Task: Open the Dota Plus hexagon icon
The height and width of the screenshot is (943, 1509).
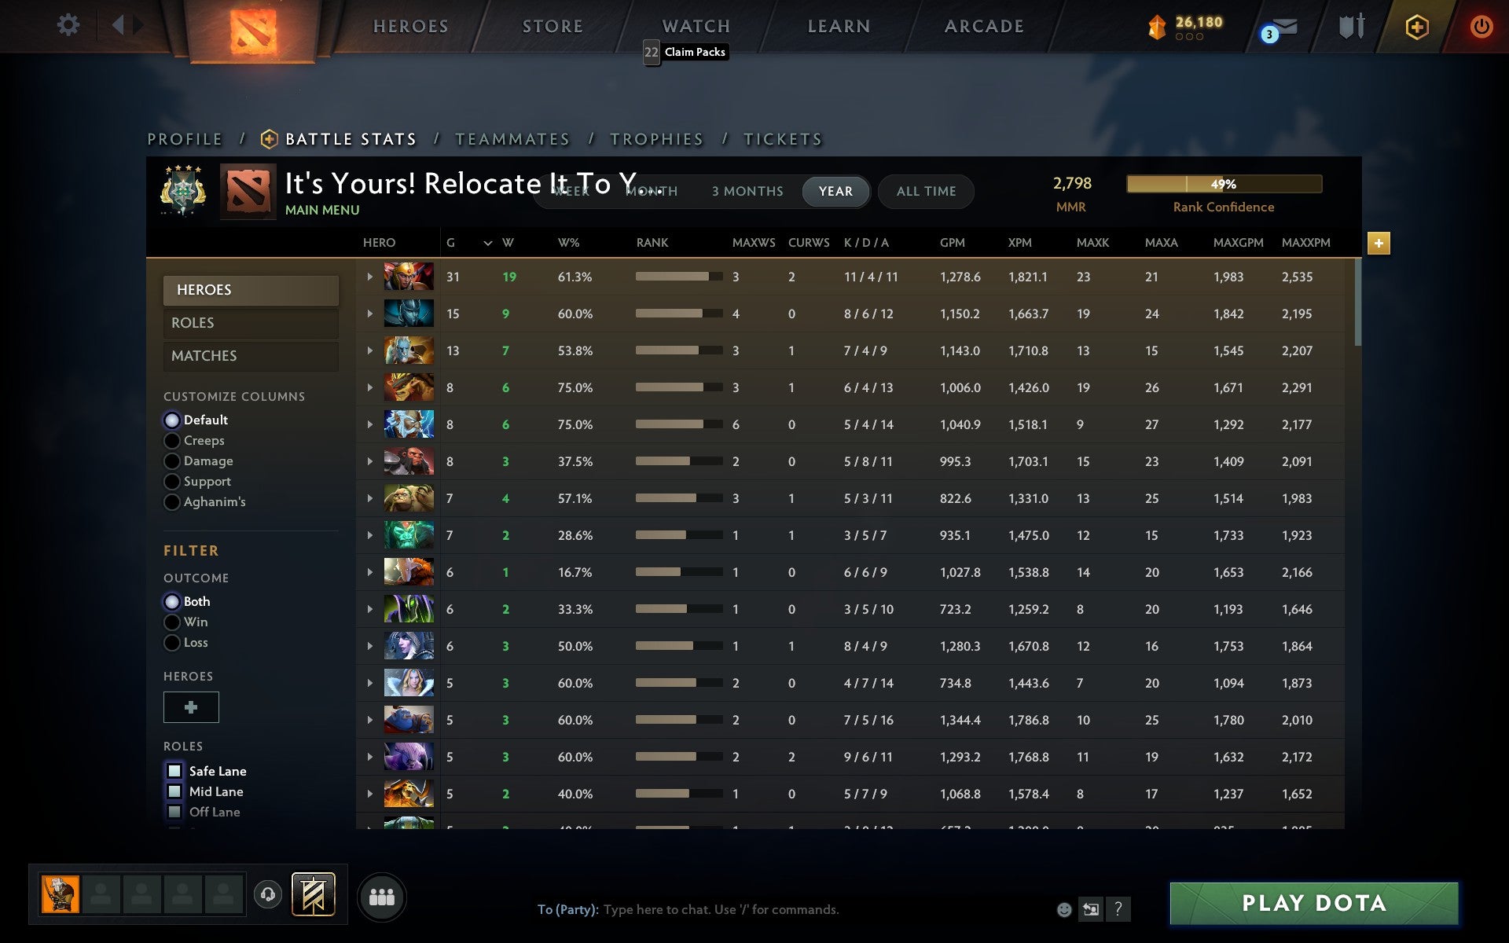Action: click(1416, 26)
